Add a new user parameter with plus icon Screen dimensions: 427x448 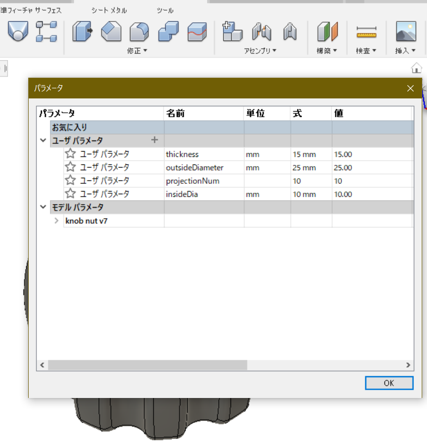tap(154, 140)
